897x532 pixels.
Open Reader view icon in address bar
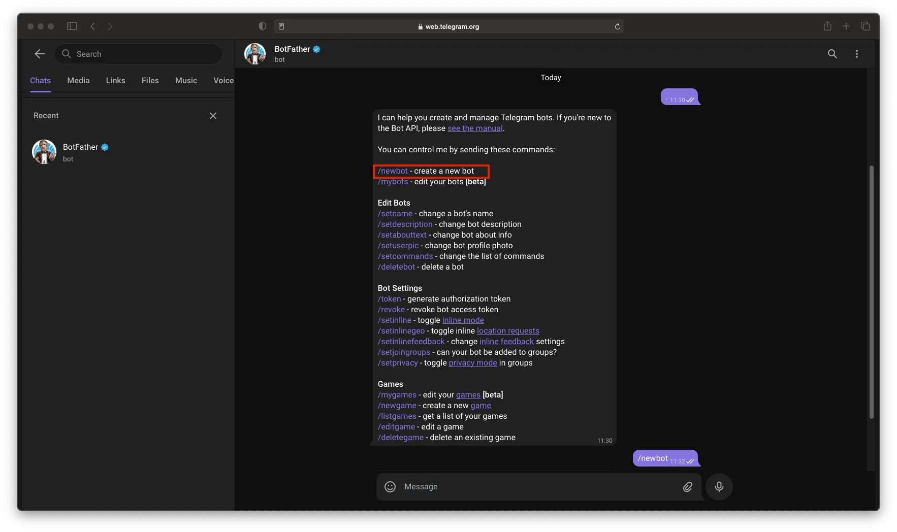click(x=281, y=26)
